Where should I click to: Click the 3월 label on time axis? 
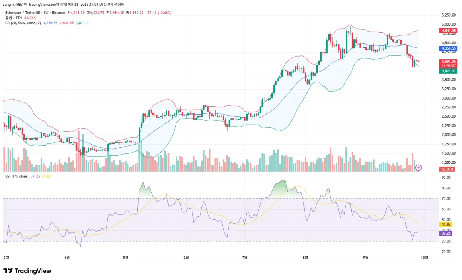6,257
